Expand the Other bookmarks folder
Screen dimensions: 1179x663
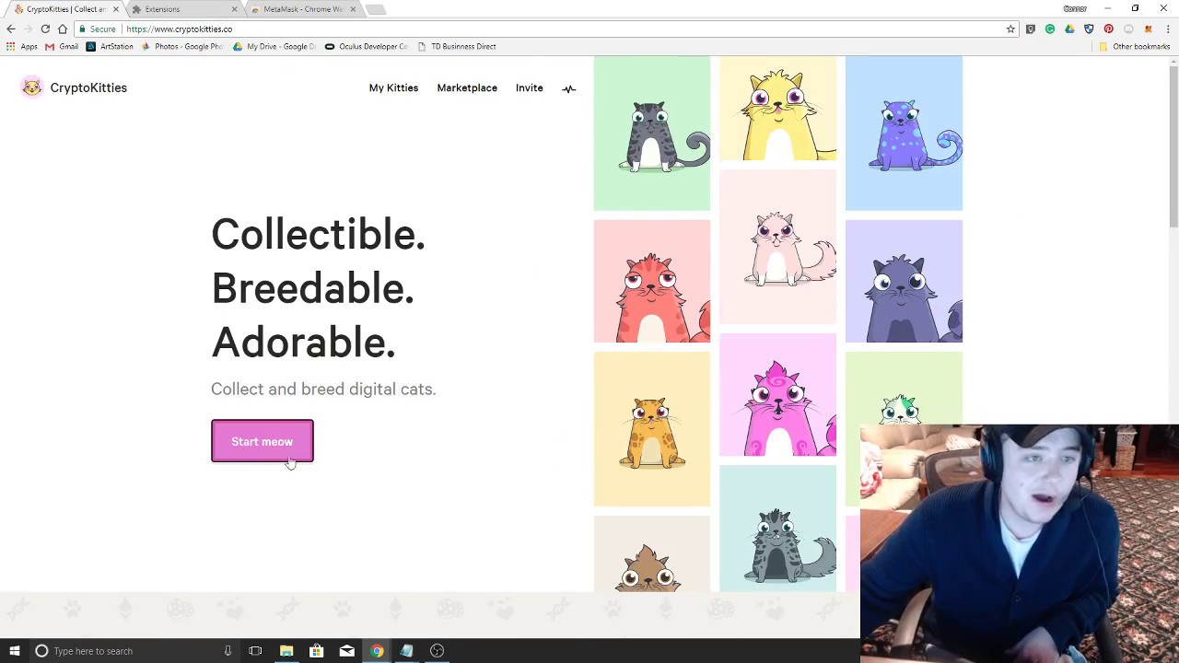(x=1134, y=46)
